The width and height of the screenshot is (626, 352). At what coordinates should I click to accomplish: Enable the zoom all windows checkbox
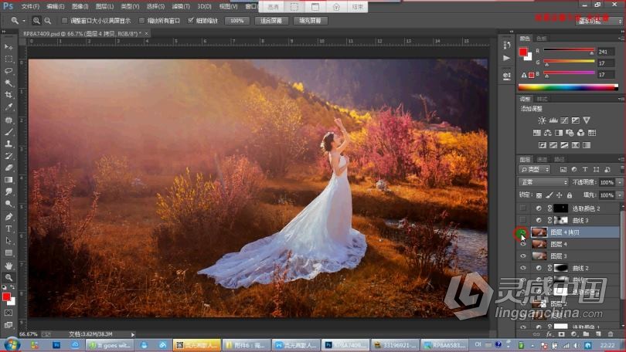141,20
